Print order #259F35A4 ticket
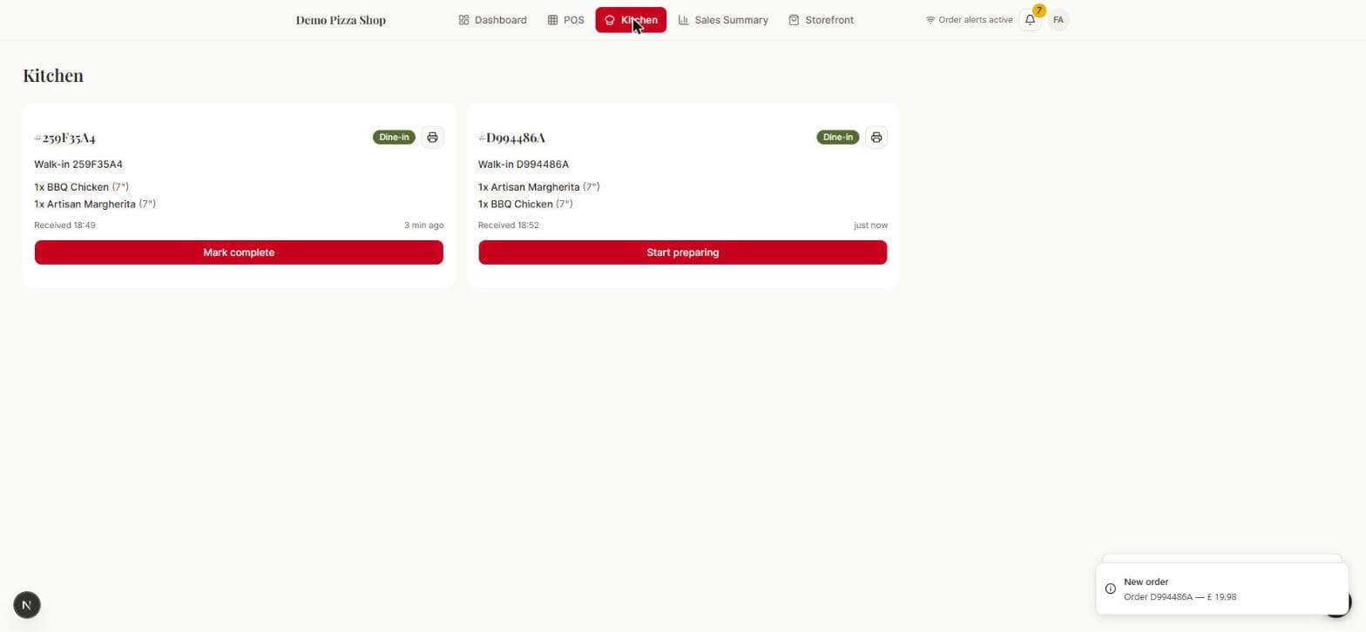The height and width of the screenshot is (632, 1366). [x=432, y=138]
